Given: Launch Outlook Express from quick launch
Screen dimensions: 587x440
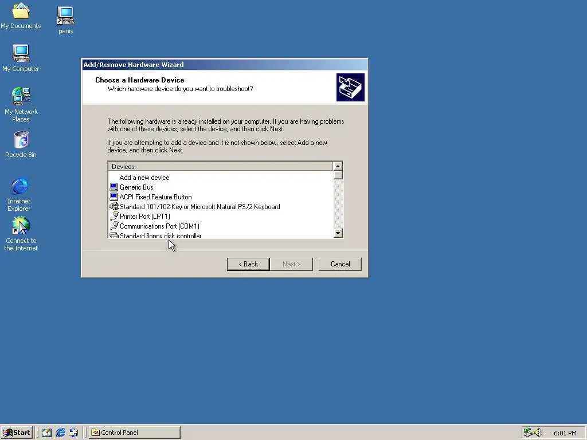Looking at the screenshot, I should (74, 433).
